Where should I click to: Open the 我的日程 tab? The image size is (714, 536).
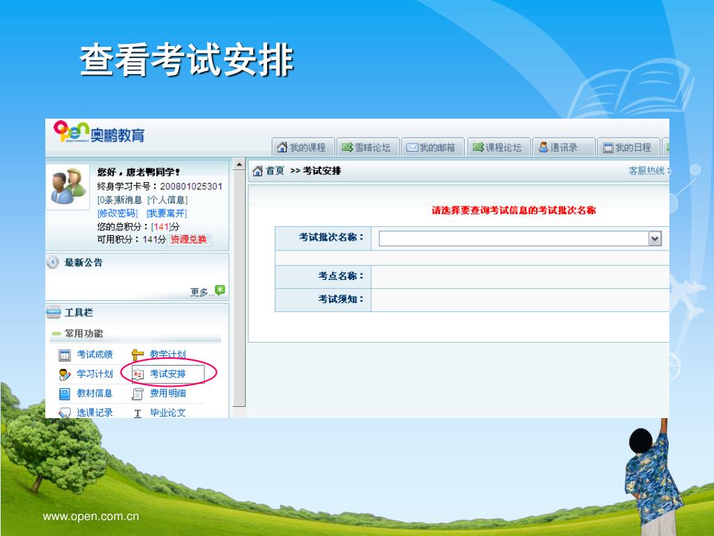point(628,147)
